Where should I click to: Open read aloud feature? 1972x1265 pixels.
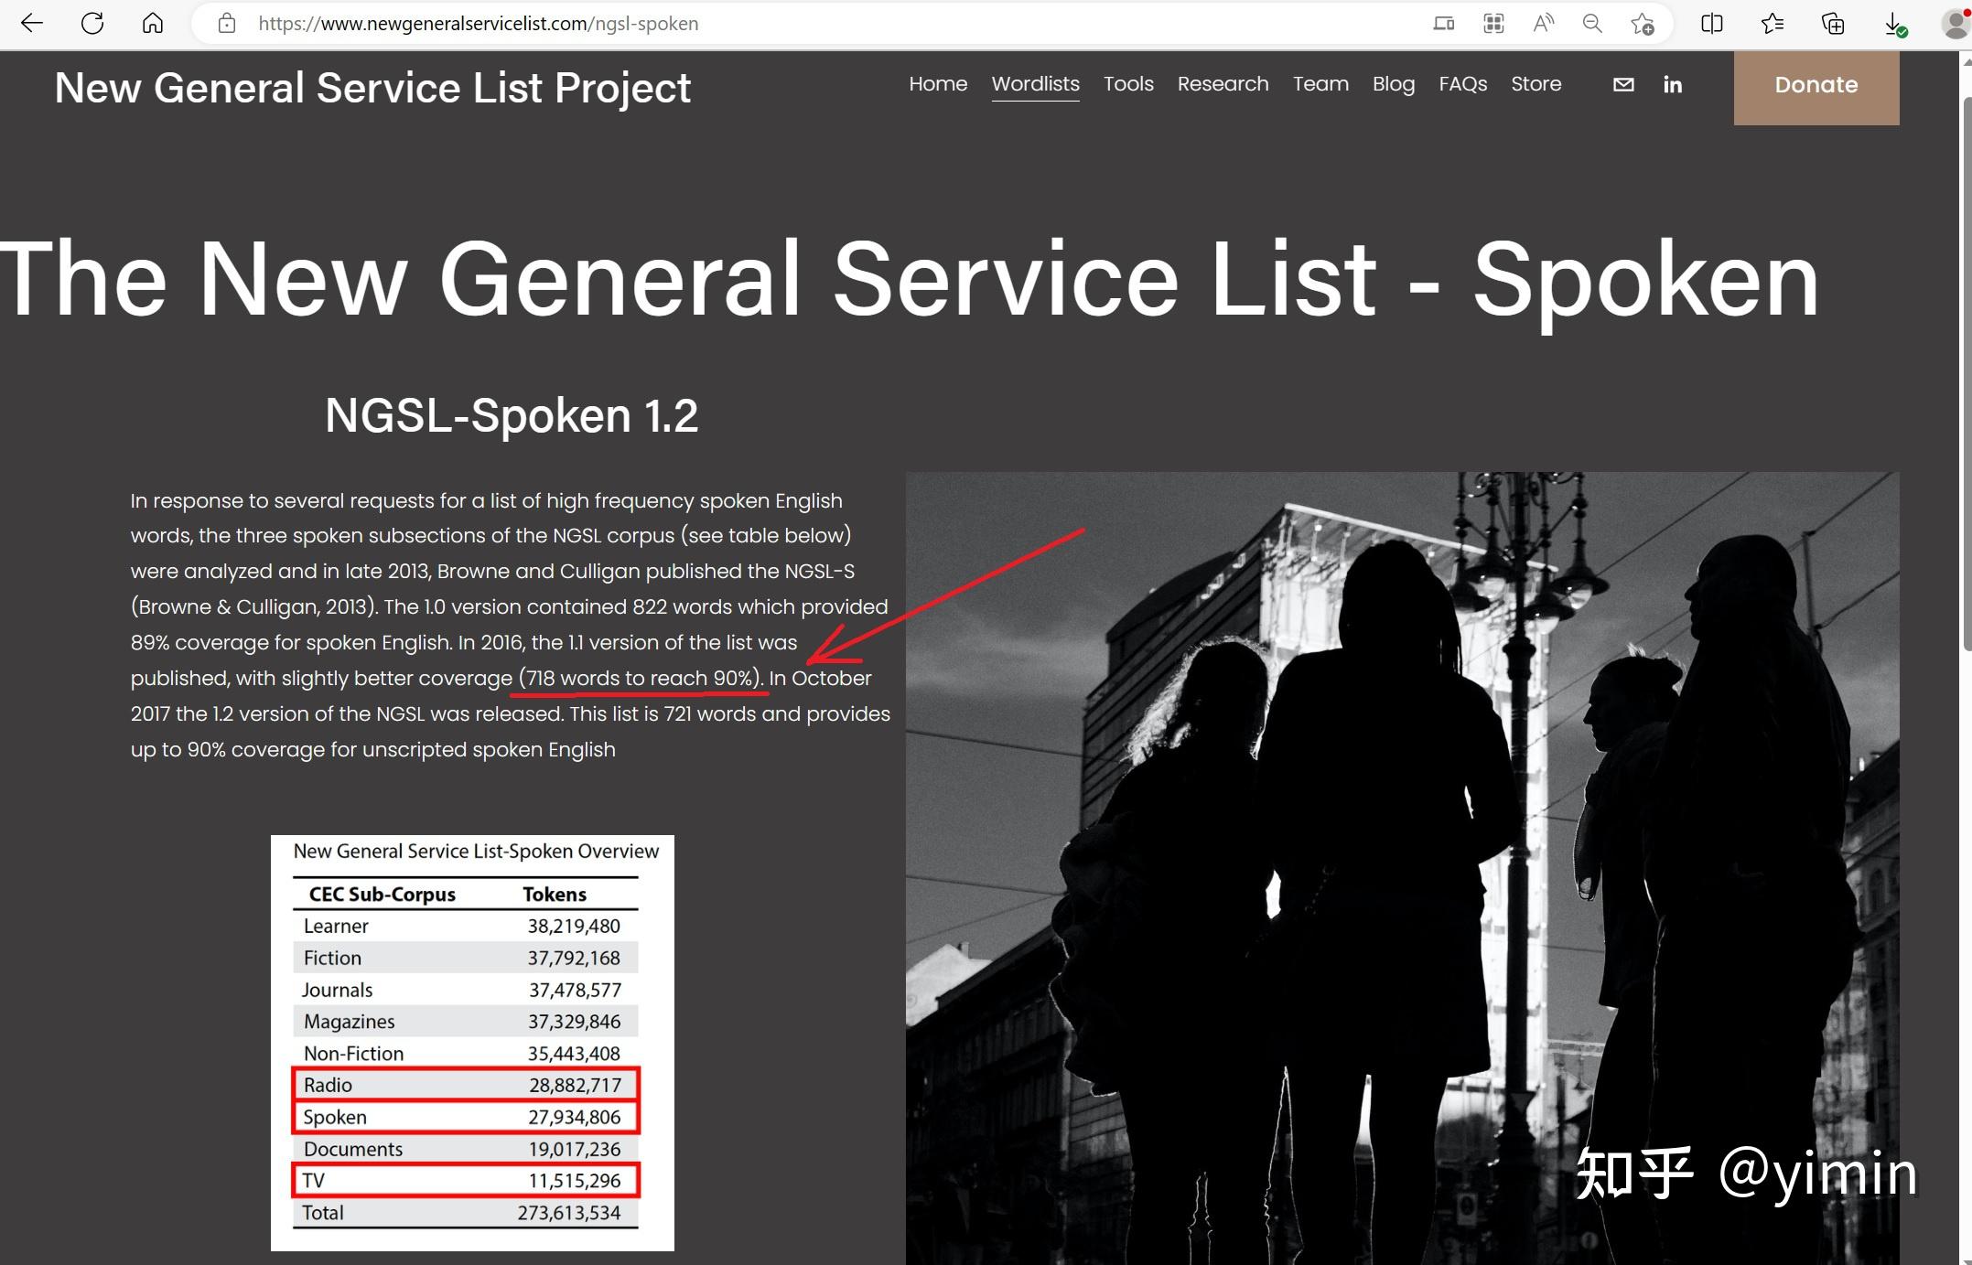pos(1543,24)
